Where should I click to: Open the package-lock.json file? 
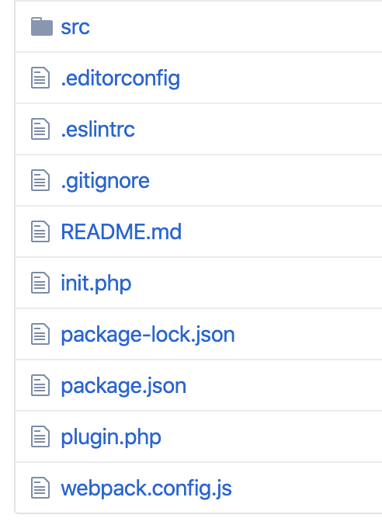point(148,336)
